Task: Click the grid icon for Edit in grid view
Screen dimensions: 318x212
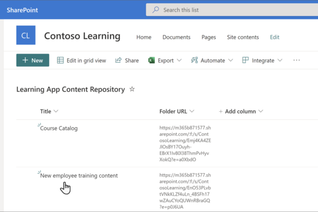Action: pos(60,60)
